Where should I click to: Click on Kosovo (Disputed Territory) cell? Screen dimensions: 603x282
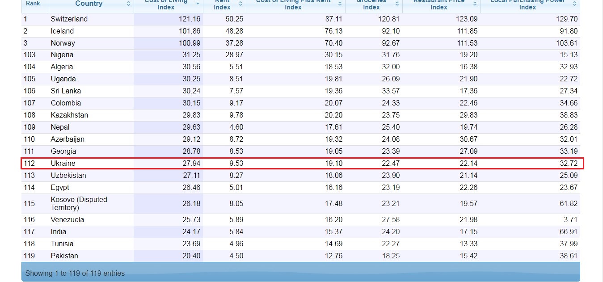pos(79,204)
